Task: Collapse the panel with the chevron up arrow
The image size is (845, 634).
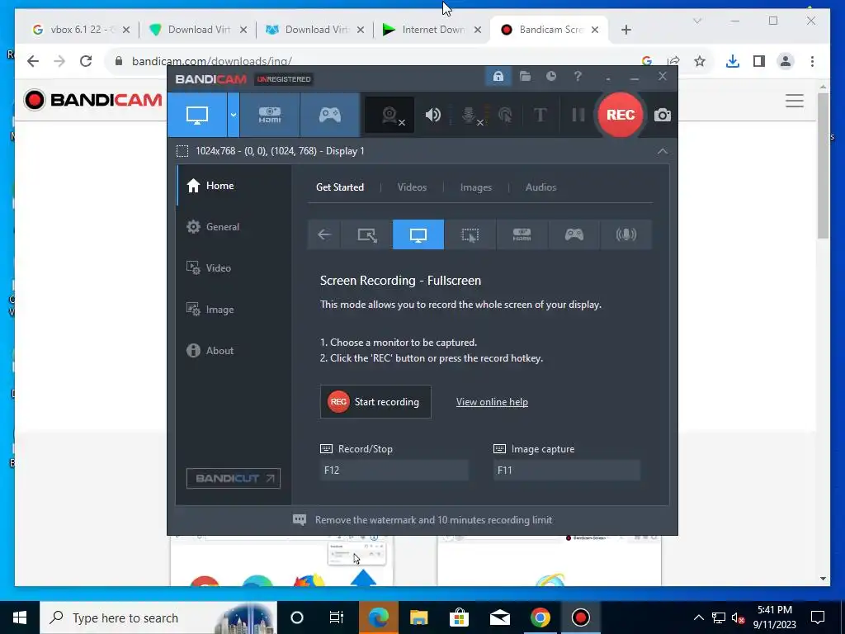Action: click(663, 152)
